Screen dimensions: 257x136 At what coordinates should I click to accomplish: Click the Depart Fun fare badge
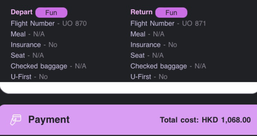tap(51, 13)
